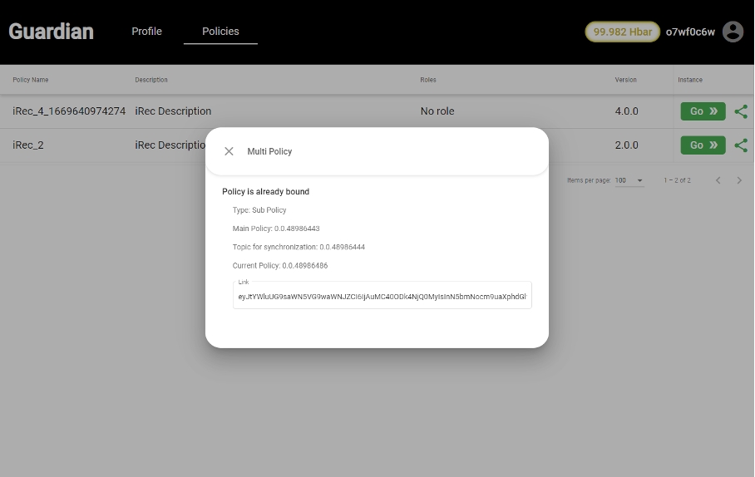Click the o7wf0c6w username
The height and width of the screenshot is (477, 755).
coord(690,32)
